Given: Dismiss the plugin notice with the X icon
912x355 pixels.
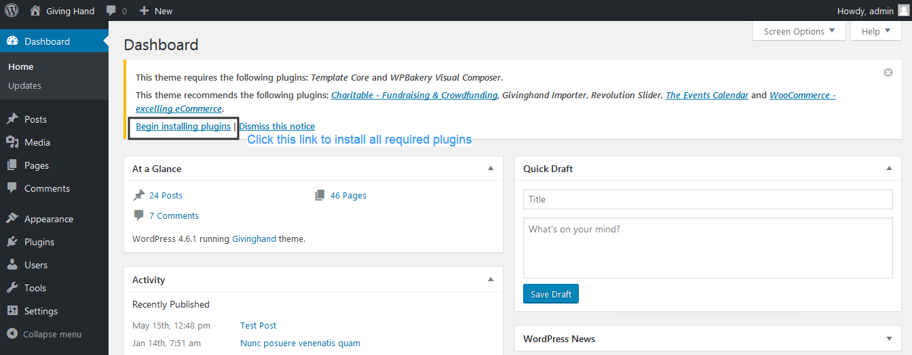Looking at the screenshot, I should click(888, 72).
